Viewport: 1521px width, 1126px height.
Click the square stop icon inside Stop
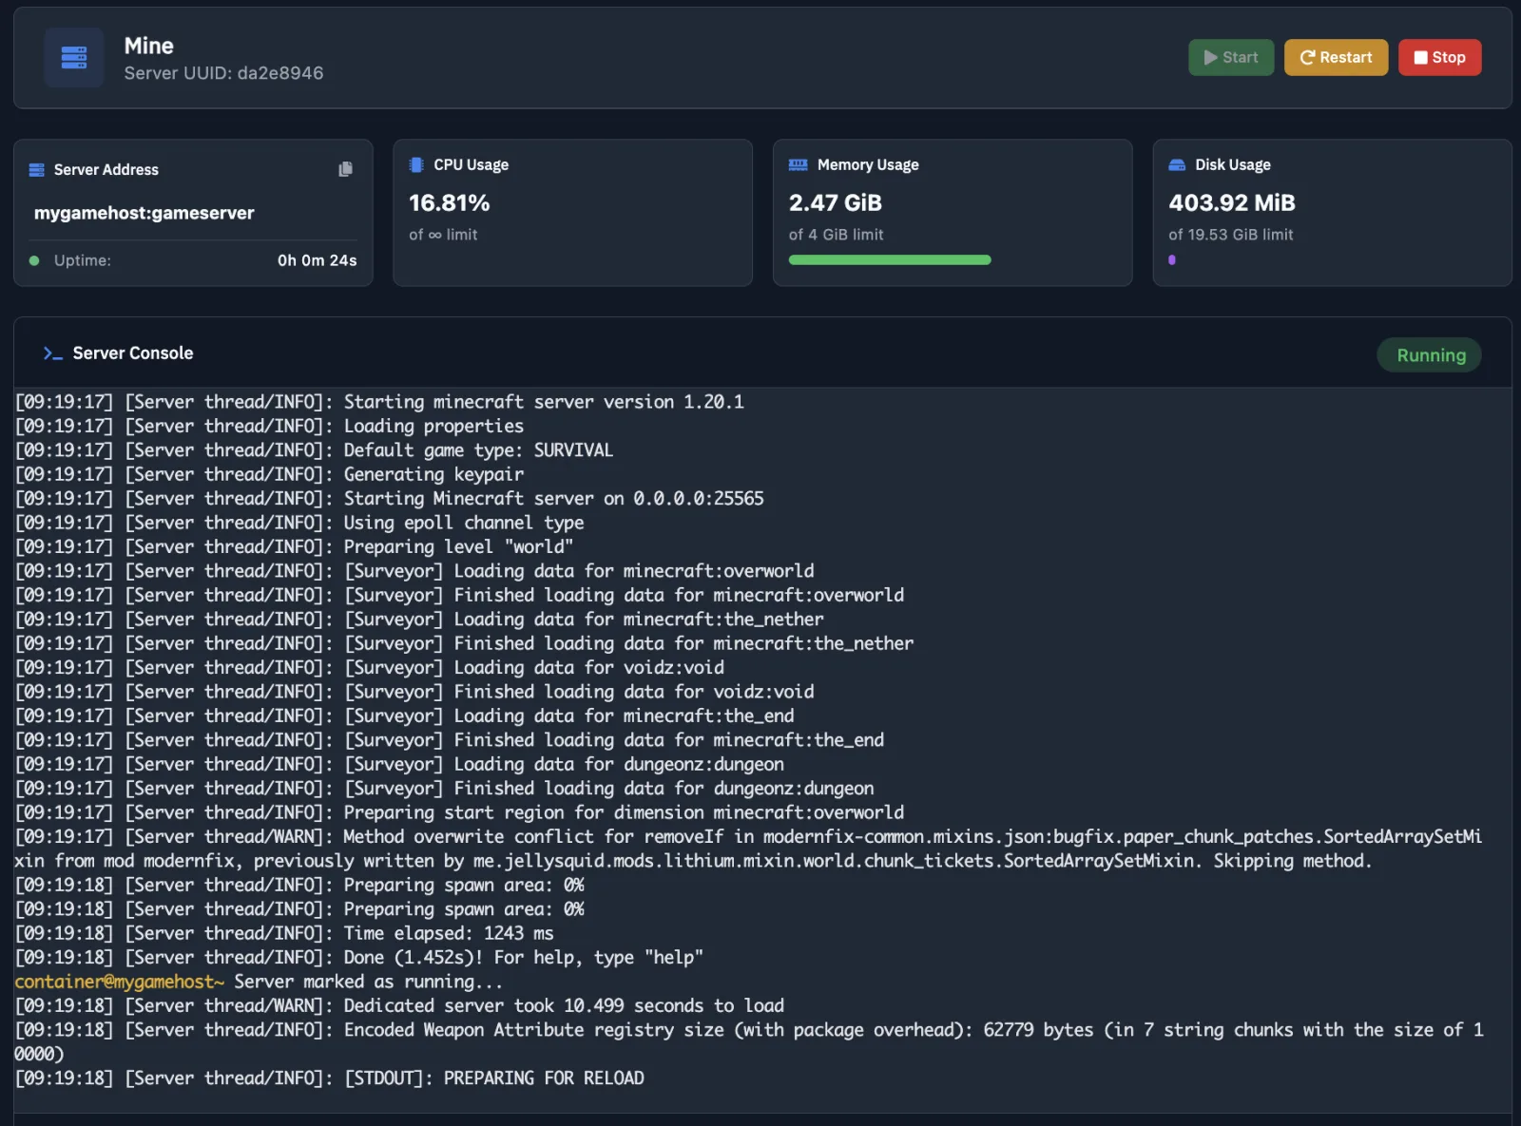[1419, 57]
